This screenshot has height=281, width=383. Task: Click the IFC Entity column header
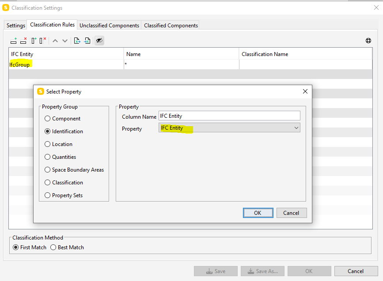point(66,54)
